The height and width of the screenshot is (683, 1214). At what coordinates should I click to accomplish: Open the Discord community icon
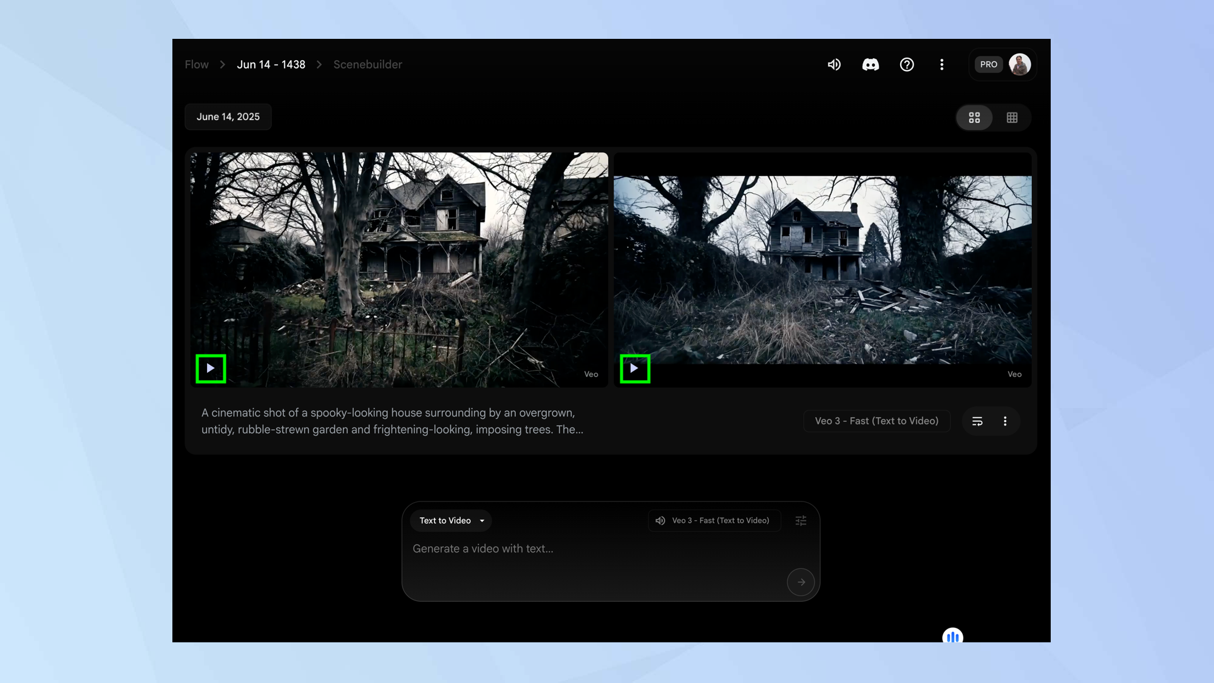pos(870,64)
